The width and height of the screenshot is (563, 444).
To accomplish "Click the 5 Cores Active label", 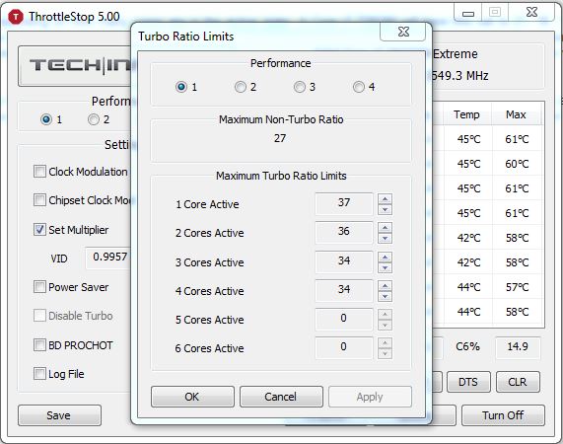I will (209, 320).
